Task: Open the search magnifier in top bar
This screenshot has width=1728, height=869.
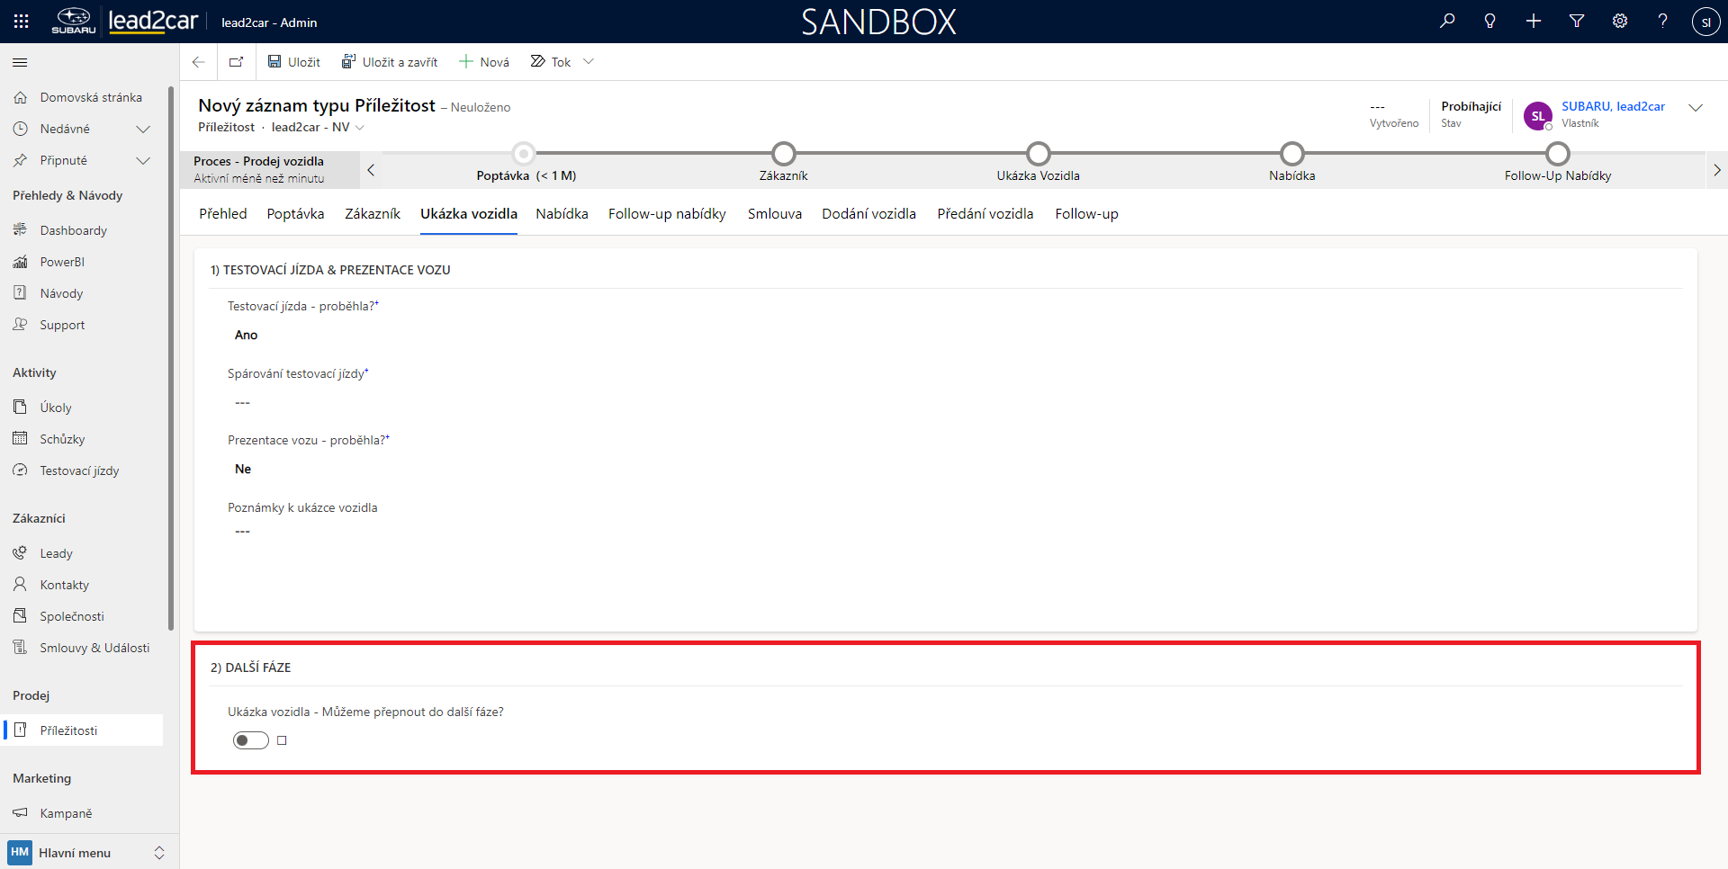Action: coord(1447,21)
